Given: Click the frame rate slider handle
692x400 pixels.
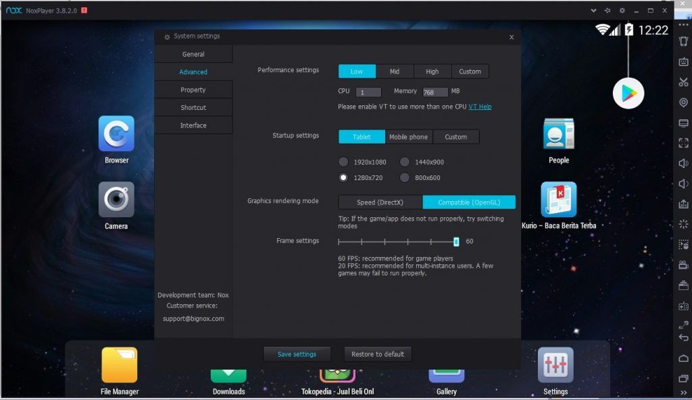Looking at the screenshot, I should coord(457,241).
